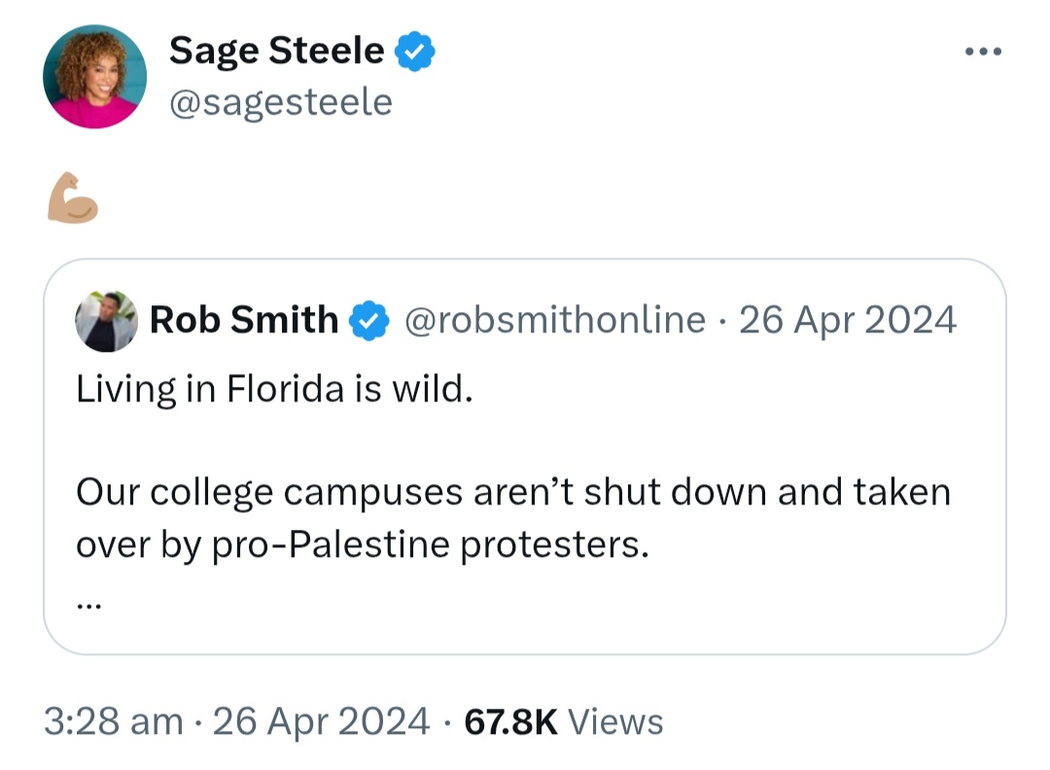Open the @sagesteele handle link
Viewport: 1050px width, 770px height.
[x=281, y=102]
